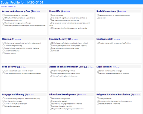Check 'Difficulty with access to a pharmacy'
143x114 pixels.
4,15
